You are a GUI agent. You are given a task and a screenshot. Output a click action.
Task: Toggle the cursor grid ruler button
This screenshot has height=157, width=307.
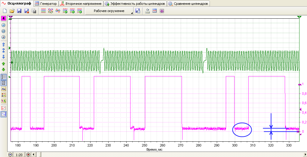coord(4,77)
